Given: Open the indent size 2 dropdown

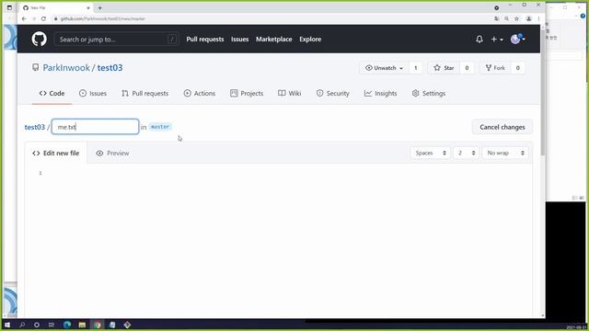Looking at the screenshot, I should (x=467, y=154).
